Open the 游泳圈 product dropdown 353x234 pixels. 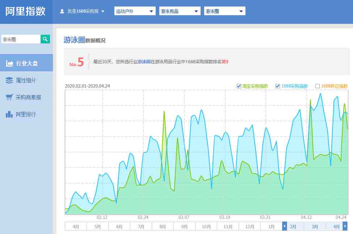click(225, 11)
